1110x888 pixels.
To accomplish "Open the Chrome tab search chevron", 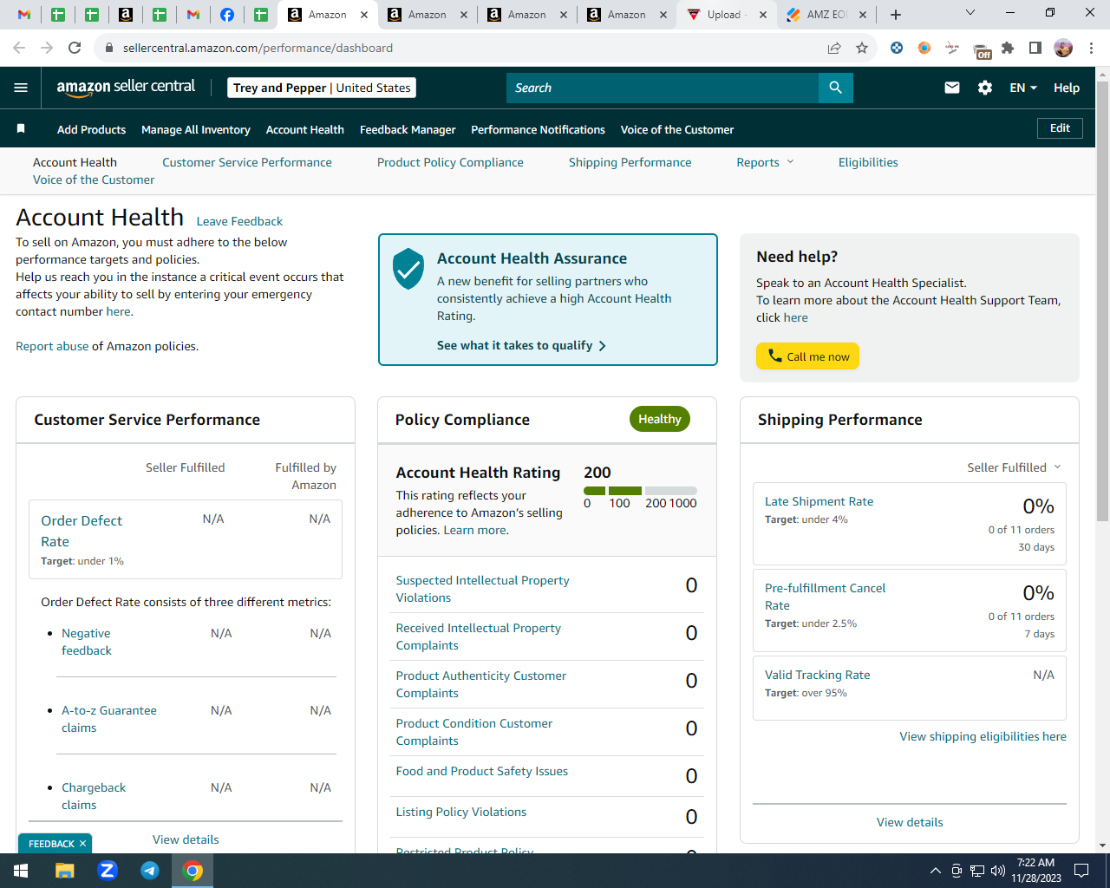I will [970, 13].
